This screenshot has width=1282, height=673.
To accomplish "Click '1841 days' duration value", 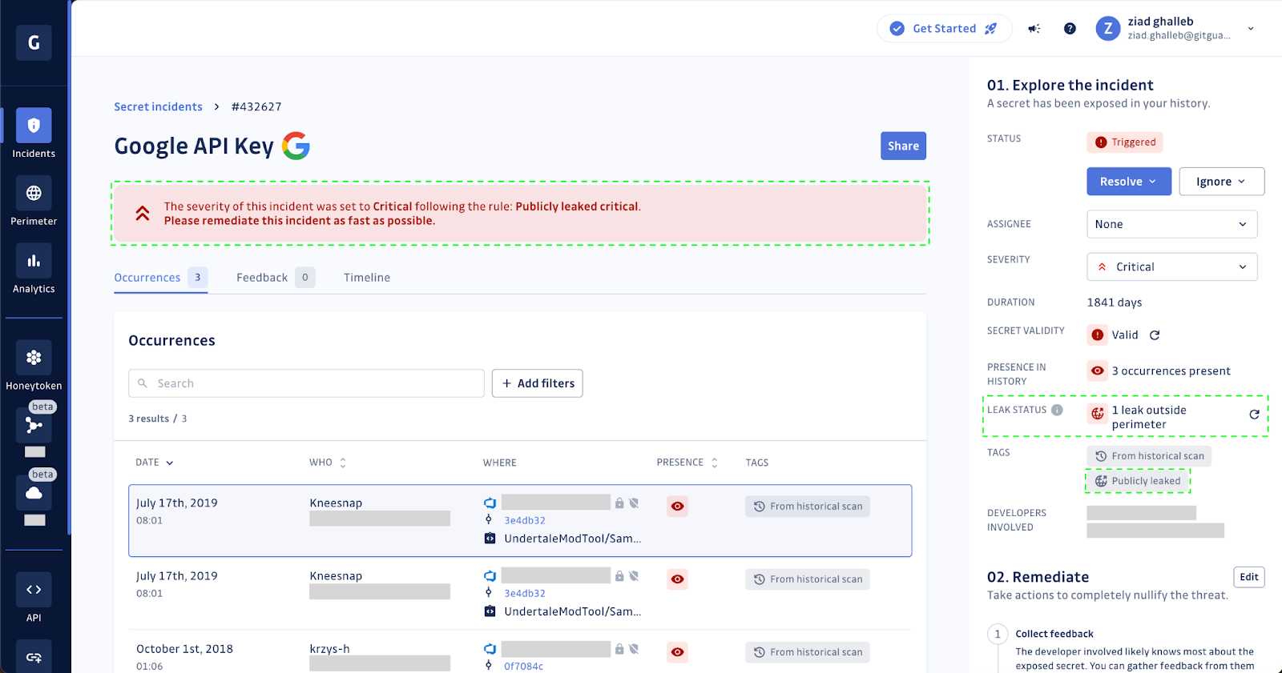I will point(1115,302).
